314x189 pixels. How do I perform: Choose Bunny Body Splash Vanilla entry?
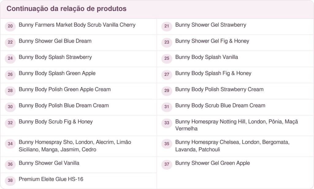point(206,57)
